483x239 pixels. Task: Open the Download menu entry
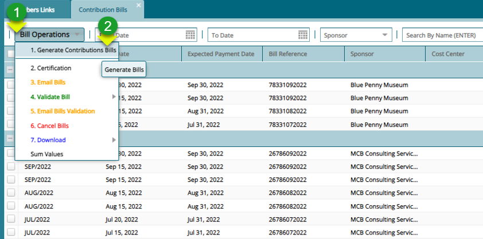coord(67,140)
